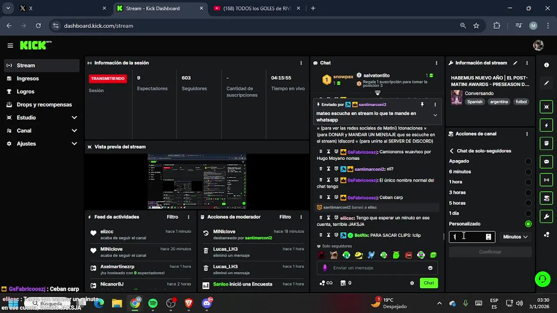Open the Minutos unit dropdown
Image resolution: width=557 pixels, height=313 pixels.
515,237
